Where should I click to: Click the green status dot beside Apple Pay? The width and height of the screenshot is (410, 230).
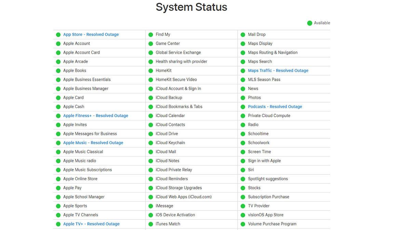coord(58,188)
